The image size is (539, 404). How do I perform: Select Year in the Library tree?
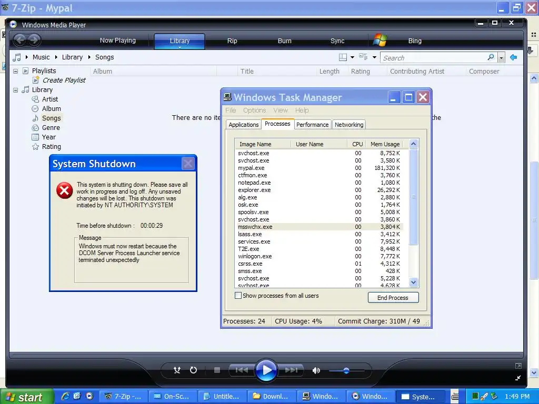(48, 137)
